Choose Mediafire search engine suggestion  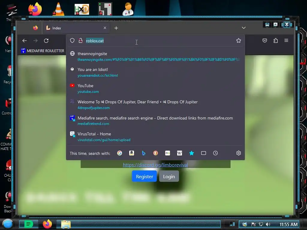[x=156, y=121]
